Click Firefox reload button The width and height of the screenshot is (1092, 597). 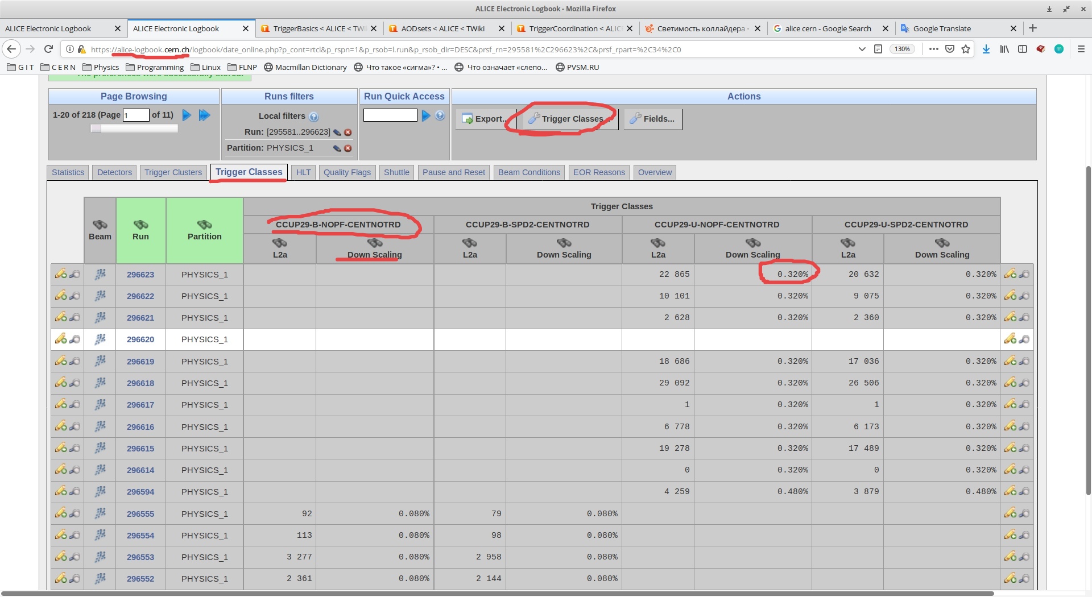click(x=49, y=49)
